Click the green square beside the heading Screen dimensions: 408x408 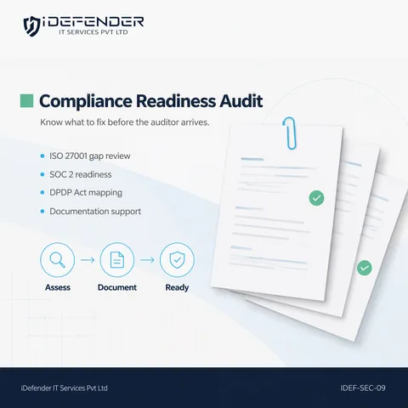[x=26, y=101]
